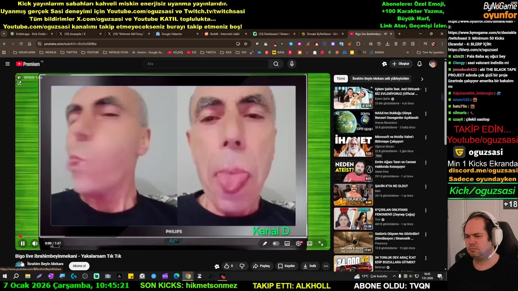Download video with İndir button

pyautogui.click(x=310, y=266)
